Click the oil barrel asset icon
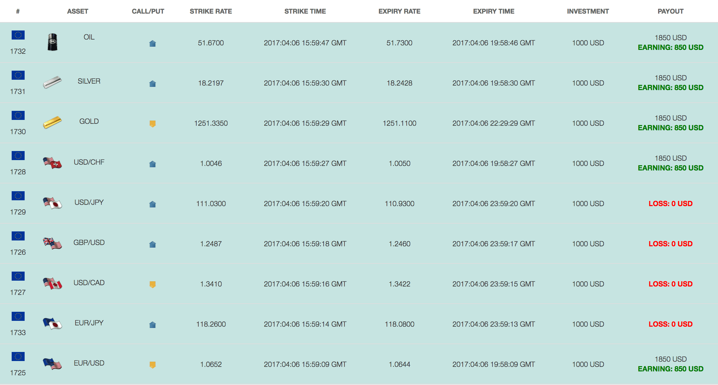This screenshot has width=718, height=385. [x=52, y=42]
